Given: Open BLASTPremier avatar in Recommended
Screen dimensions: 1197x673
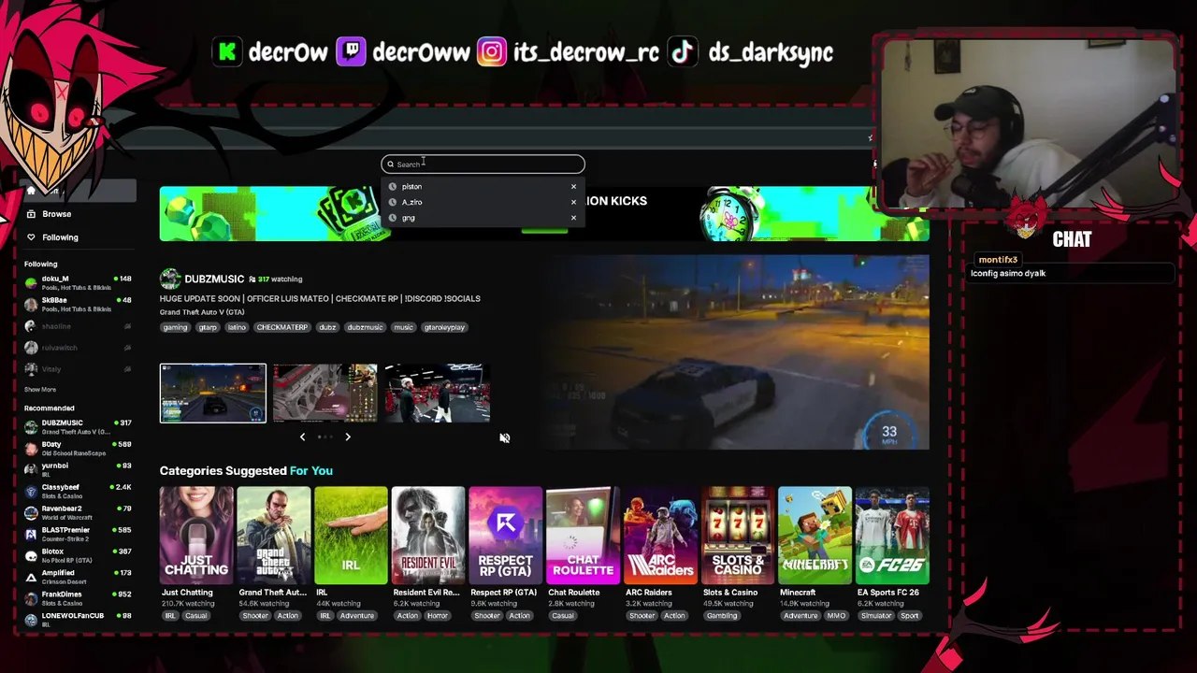Looking at the screenshot, I should pyautogui.click(x=31, y=534).
